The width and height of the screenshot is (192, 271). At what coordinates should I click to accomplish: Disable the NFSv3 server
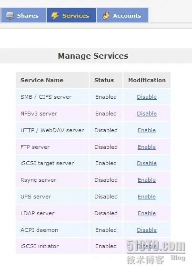coord(147,114)
